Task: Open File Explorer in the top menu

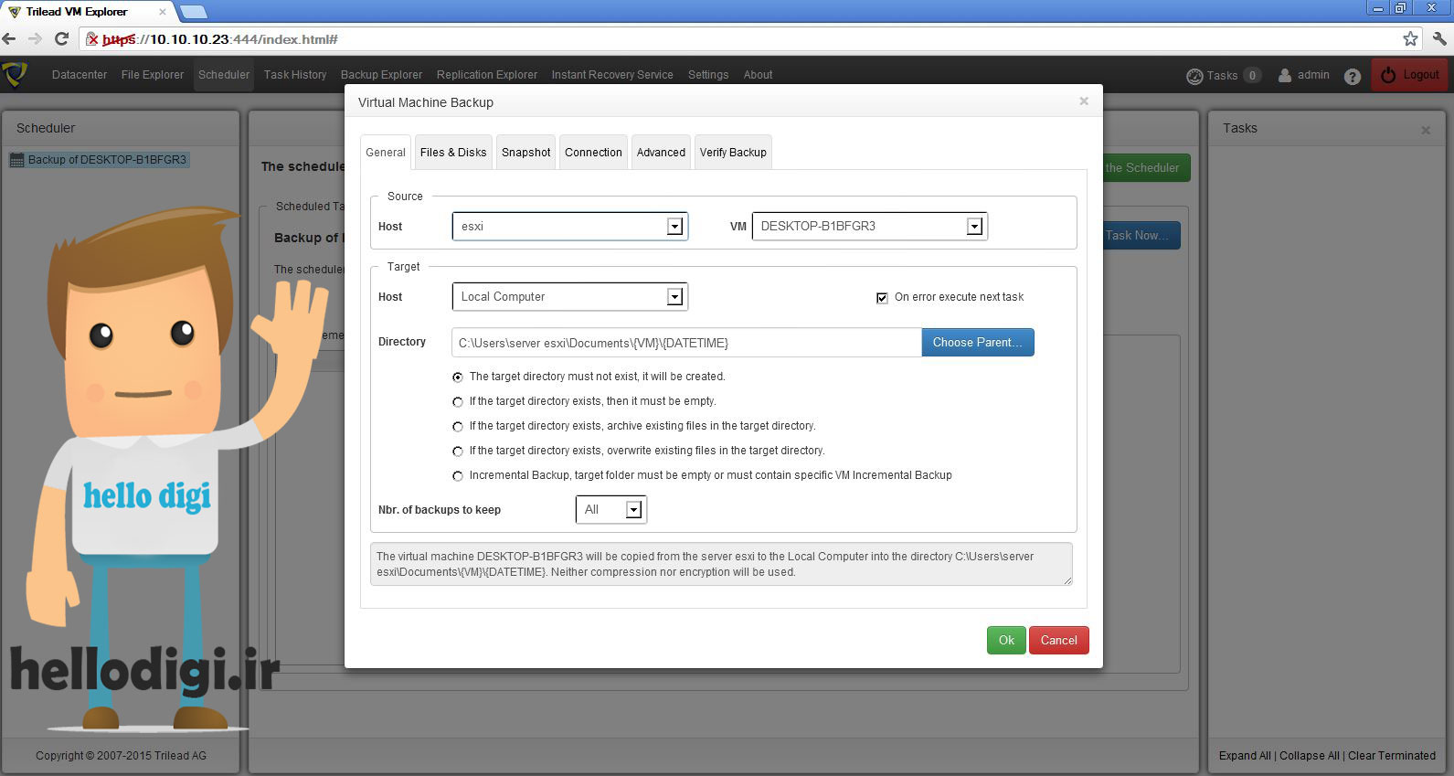Action: (153, 75)
